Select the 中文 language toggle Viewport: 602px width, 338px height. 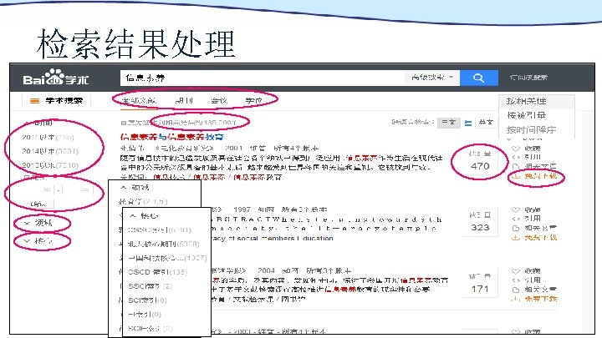point(448,122)
